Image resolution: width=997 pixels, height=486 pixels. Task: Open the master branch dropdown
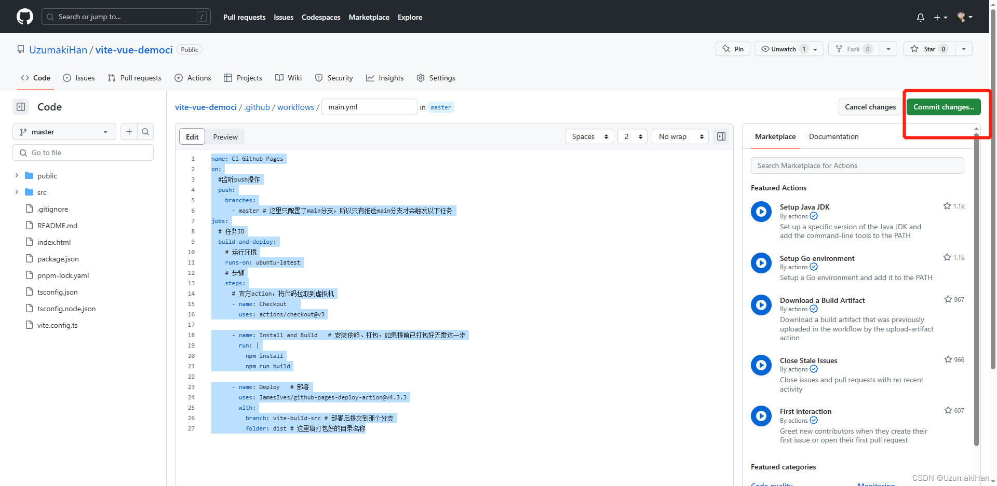(64, 132)
